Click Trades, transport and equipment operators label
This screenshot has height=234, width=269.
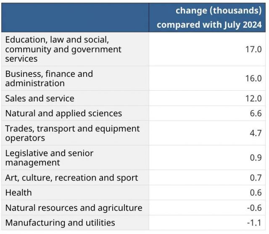[72, 133]
